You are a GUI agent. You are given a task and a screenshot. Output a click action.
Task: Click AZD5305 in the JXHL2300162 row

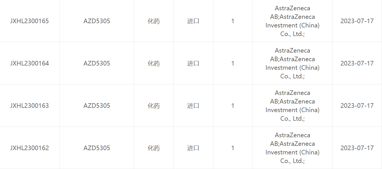click(x=97, y=148)
